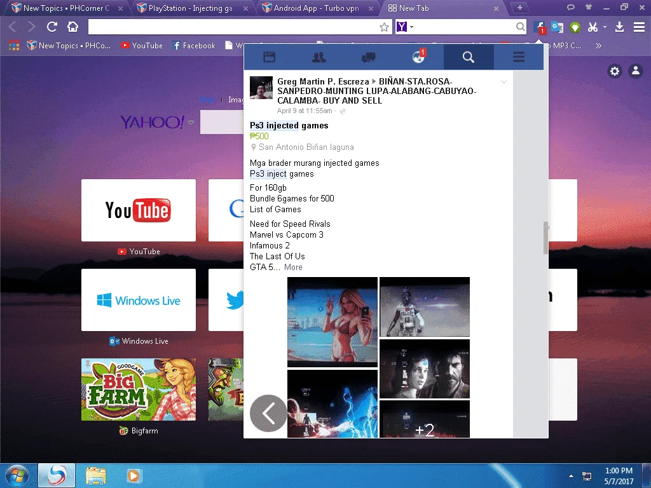Open Windows Start button

[x=17, y=475]
